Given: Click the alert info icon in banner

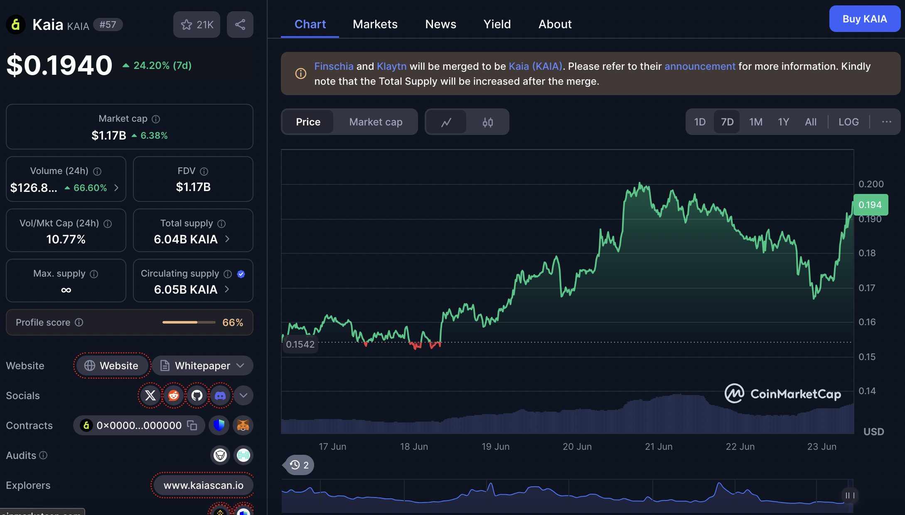Looking at the screenshot, I should (301, 74).
